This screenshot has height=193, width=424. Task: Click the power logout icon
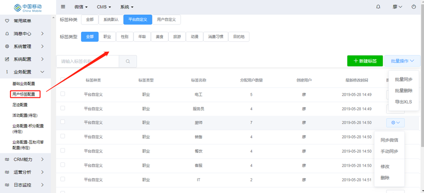[x=414, y=7]
